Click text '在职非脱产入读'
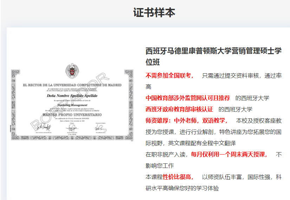The image size is (290, 200). pyautogui.click(x=165, y=155)
